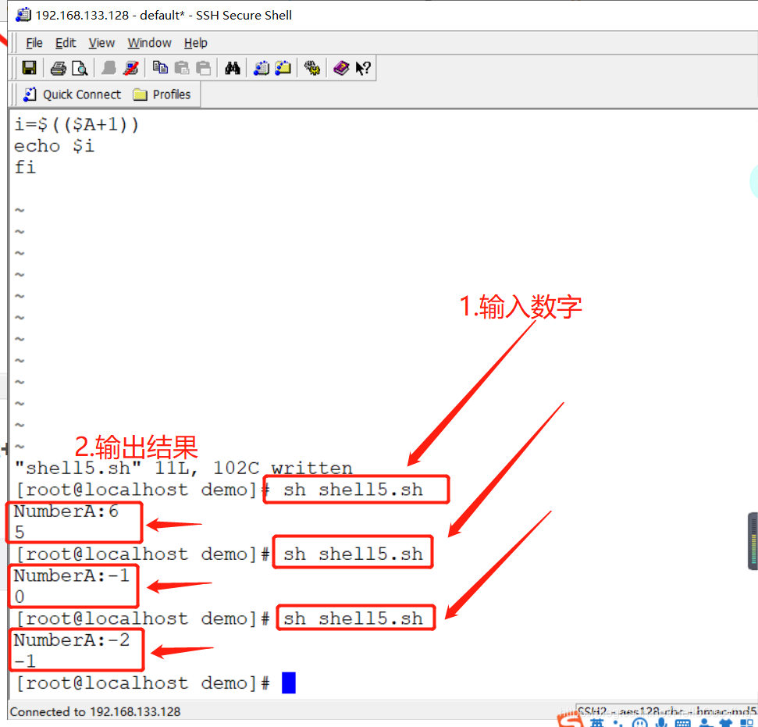Click the What's This arrow-question icon

click(363, 68)
